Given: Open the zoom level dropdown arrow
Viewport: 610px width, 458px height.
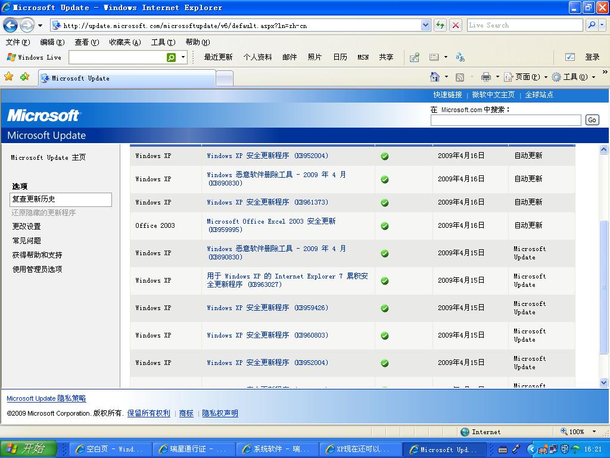Looking at the screenshot, I should (x=594, y=432).
